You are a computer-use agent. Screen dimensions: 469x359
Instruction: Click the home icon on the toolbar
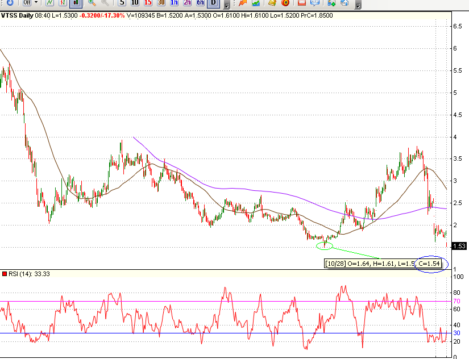pos(345,3)
